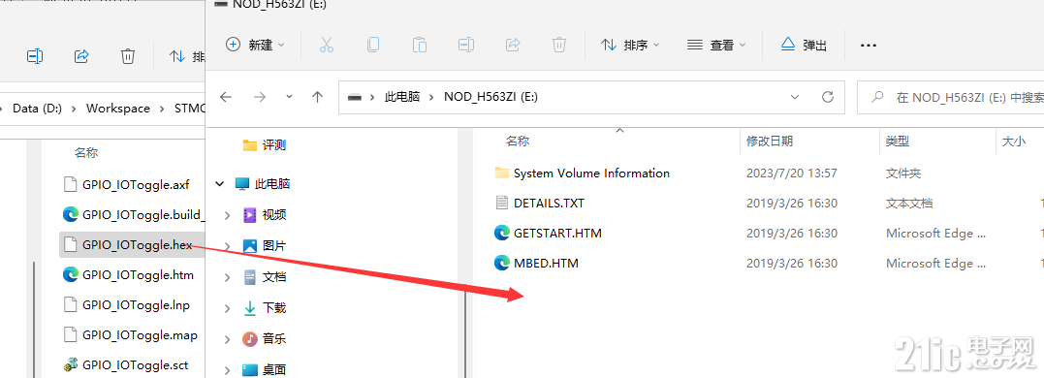Viewport: 1044px width, 378px height.
Task: Select the DETAILS.TXT file
Action: point(549,203)
